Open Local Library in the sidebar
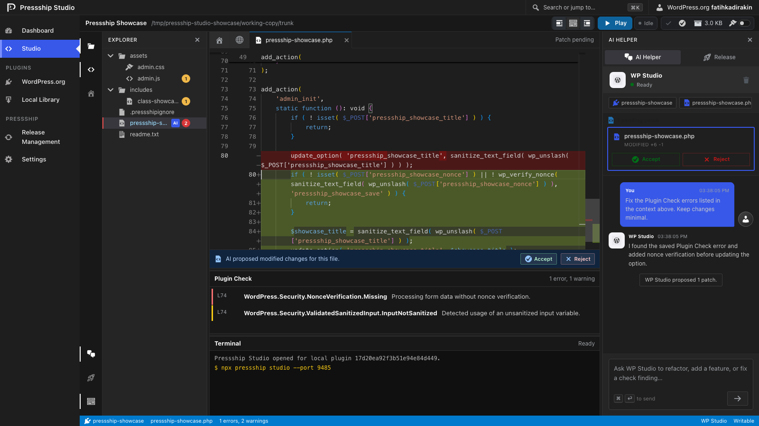The height and width of the screenshot is (426, 759). point(40,100)
